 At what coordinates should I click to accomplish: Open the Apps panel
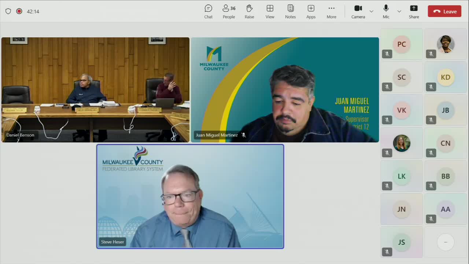click(x=311, y=11)
